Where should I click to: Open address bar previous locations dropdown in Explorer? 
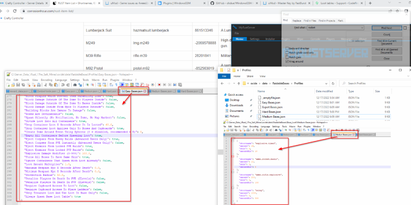point(326,83)
